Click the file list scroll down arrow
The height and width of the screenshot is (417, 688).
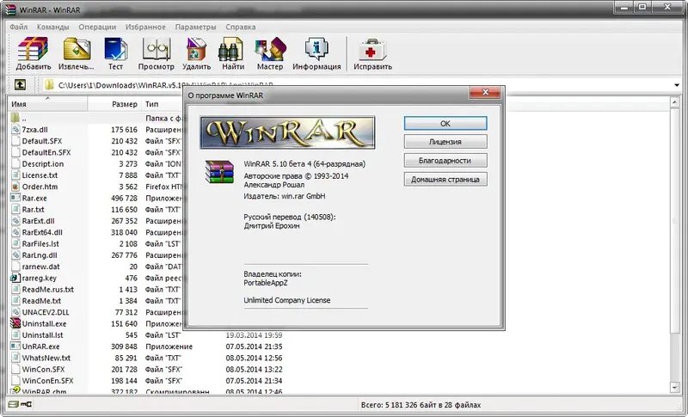[x=675, y=387]
